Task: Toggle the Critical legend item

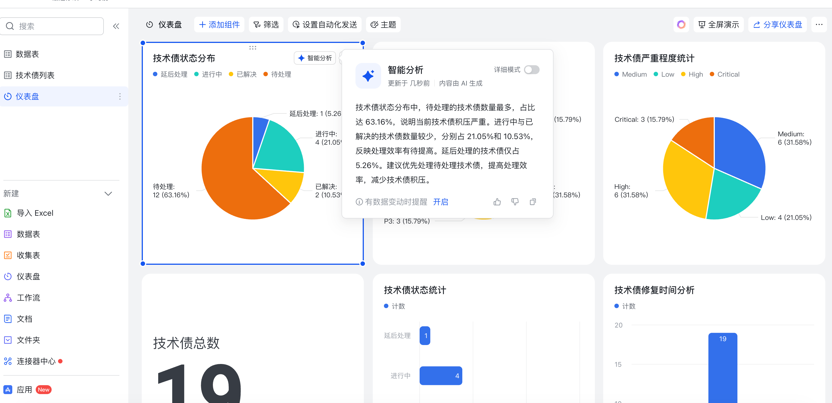Action: coord(725,74)
